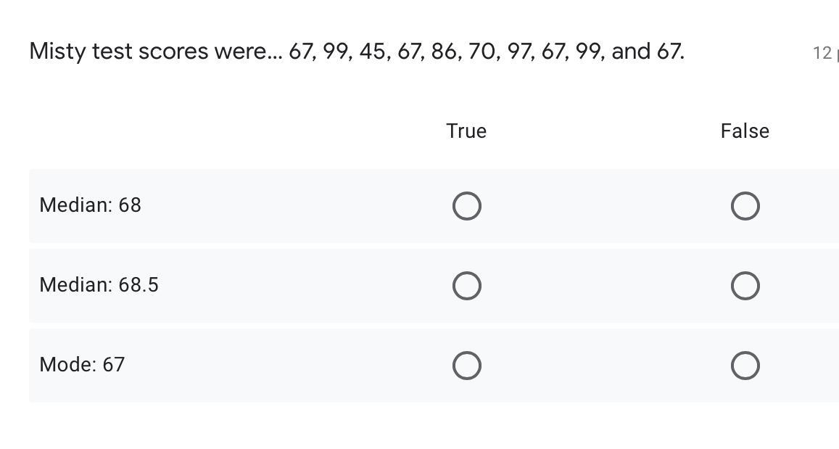Click the points value 12 label
This screenshot has height=449, width=839.
tap(822, 53)
